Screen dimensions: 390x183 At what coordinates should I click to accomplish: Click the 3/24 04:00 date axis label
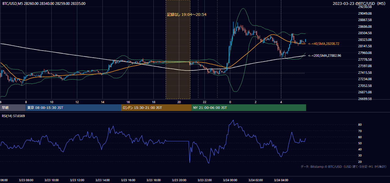tap(281, 180)
